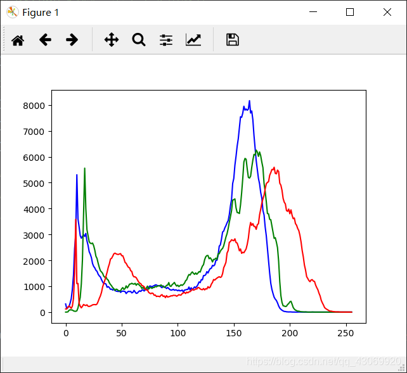Click the x-axis label 200
This screenshot has height=373, width=407.
(290, 333)
